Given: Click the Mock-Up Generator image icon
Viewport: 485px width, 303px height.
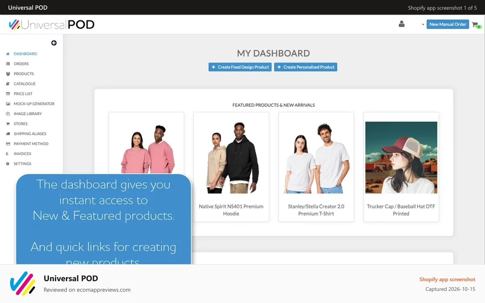Looking at the screenshot, I should click(8, 104).
